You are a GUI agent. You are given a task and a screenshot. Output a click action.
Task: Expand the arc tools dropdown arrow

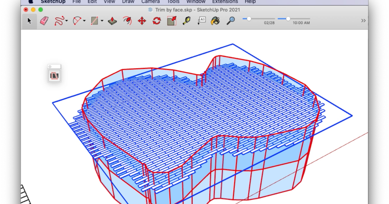(x=84, y=21)
